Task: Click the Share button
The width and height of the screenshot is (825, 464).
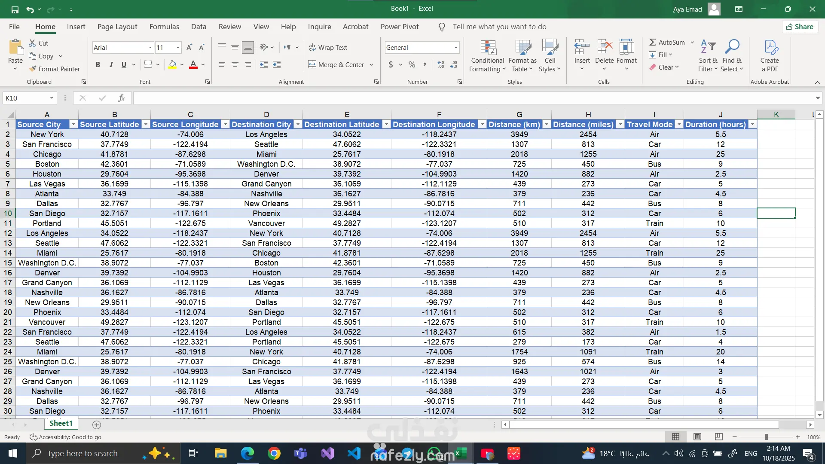Action: (x=800, y=27)
